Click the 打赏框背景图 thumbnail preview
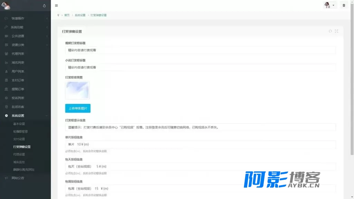 click(x=77, y=90)
